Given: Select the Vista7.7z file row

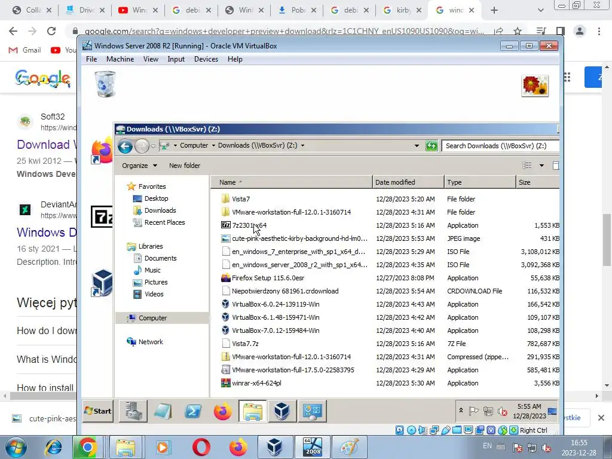Looking at the screenshot, I should point(384,344).
